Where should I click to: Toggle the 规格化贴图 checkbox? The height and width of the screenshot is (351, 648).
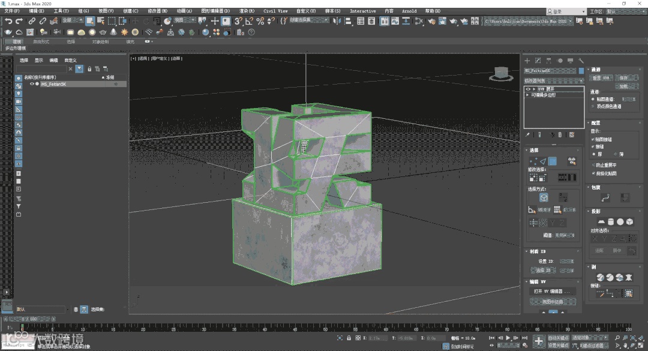[594, 173]
